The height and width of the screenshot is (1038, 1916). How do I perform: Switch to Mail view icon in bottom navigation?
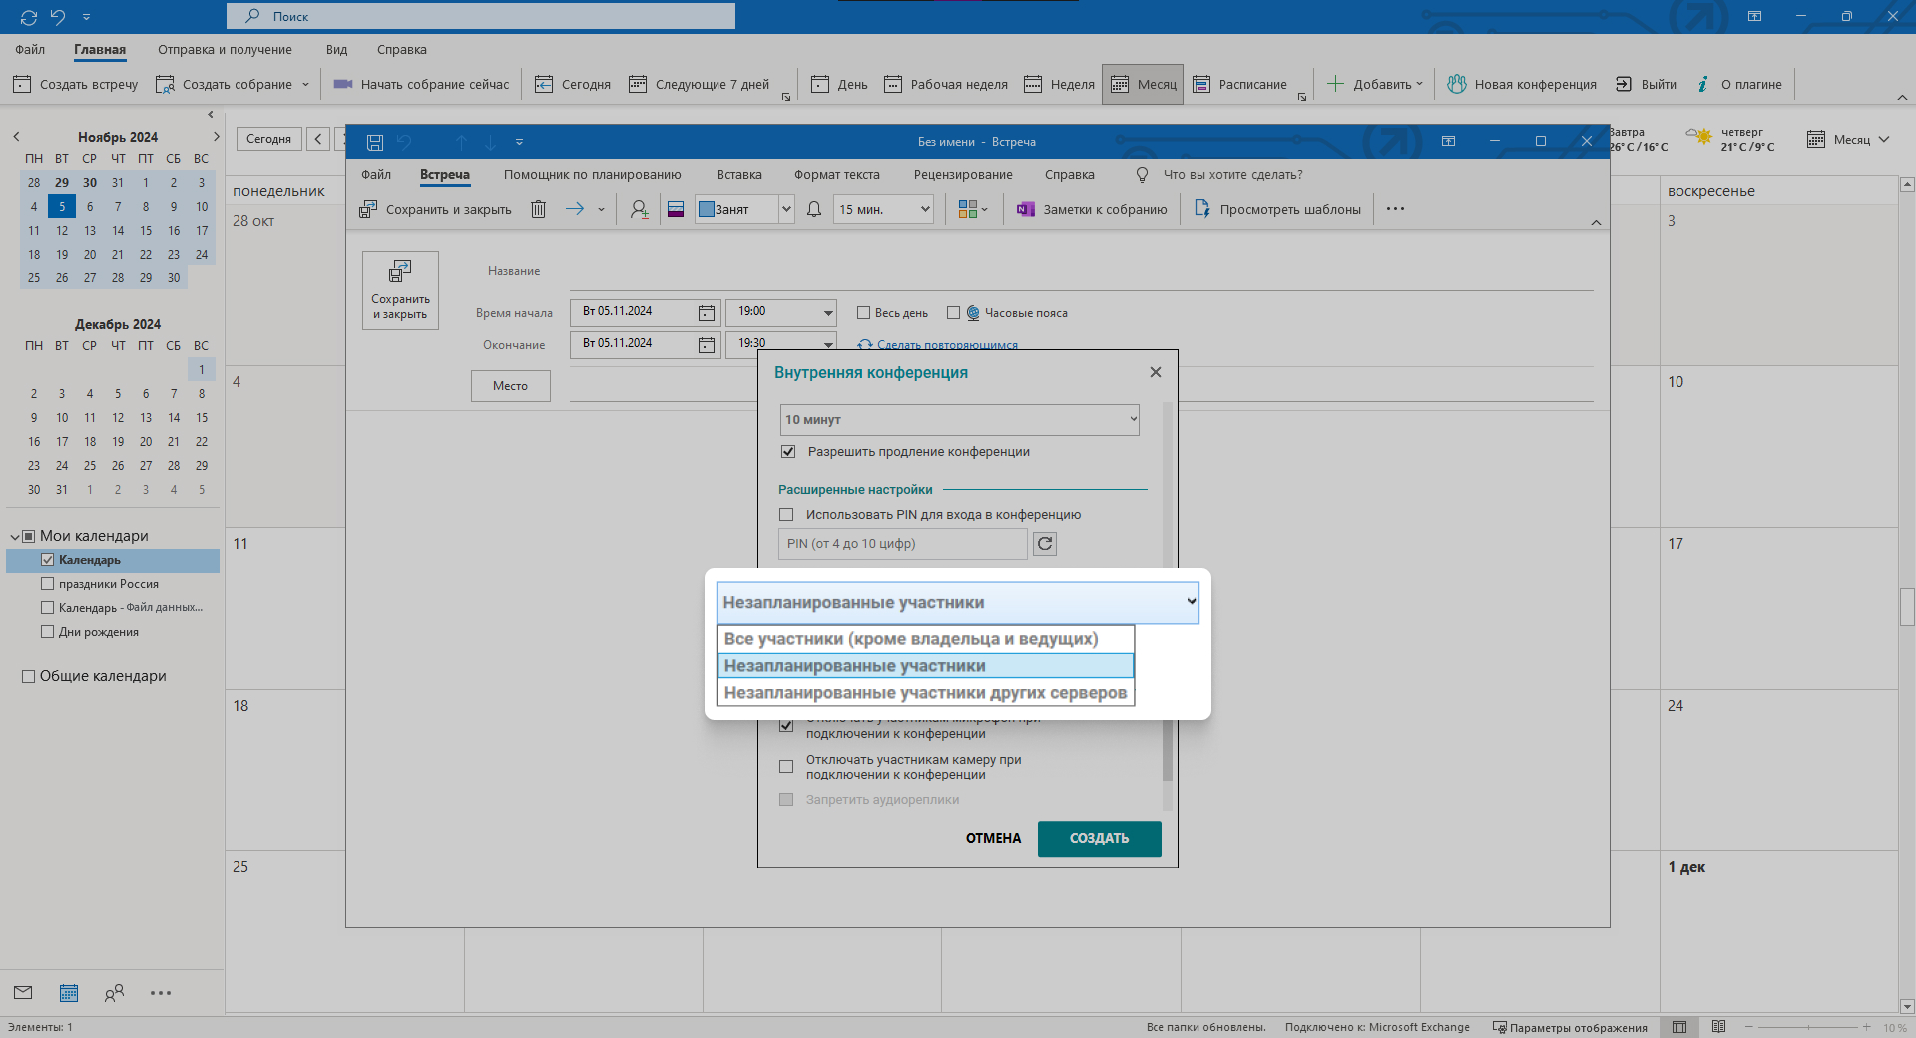pos(23,992)
